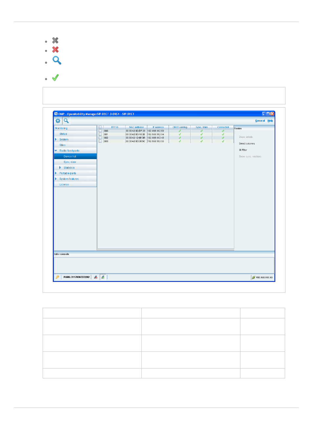Sort by RFP ID column header
Viewport: 313px width, 443px height.
point(115,127)
